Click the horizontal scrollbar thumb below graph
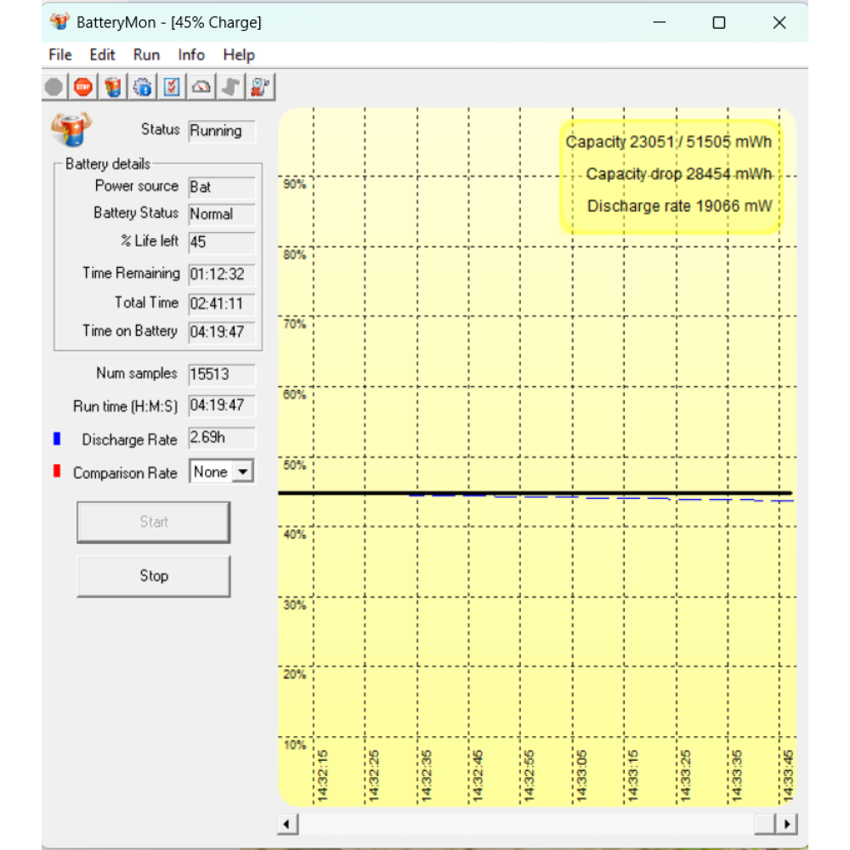 (765, 824)
